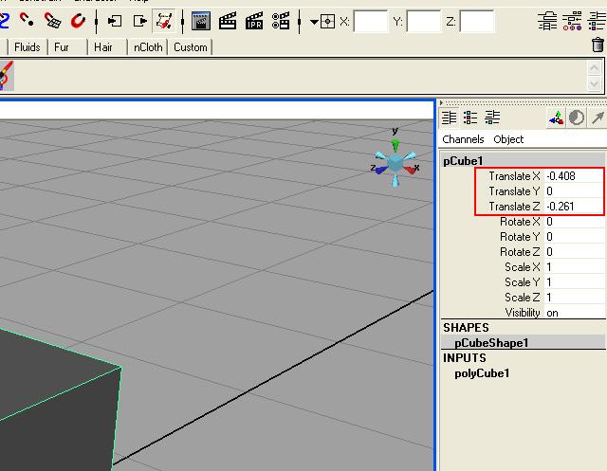Select the Translate Y channel label
Screen dimensions: 607x471
tap(514, 191)
